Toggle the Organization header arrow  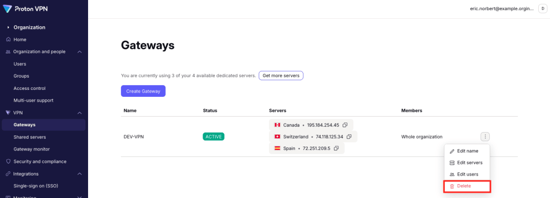click(8, 27)
